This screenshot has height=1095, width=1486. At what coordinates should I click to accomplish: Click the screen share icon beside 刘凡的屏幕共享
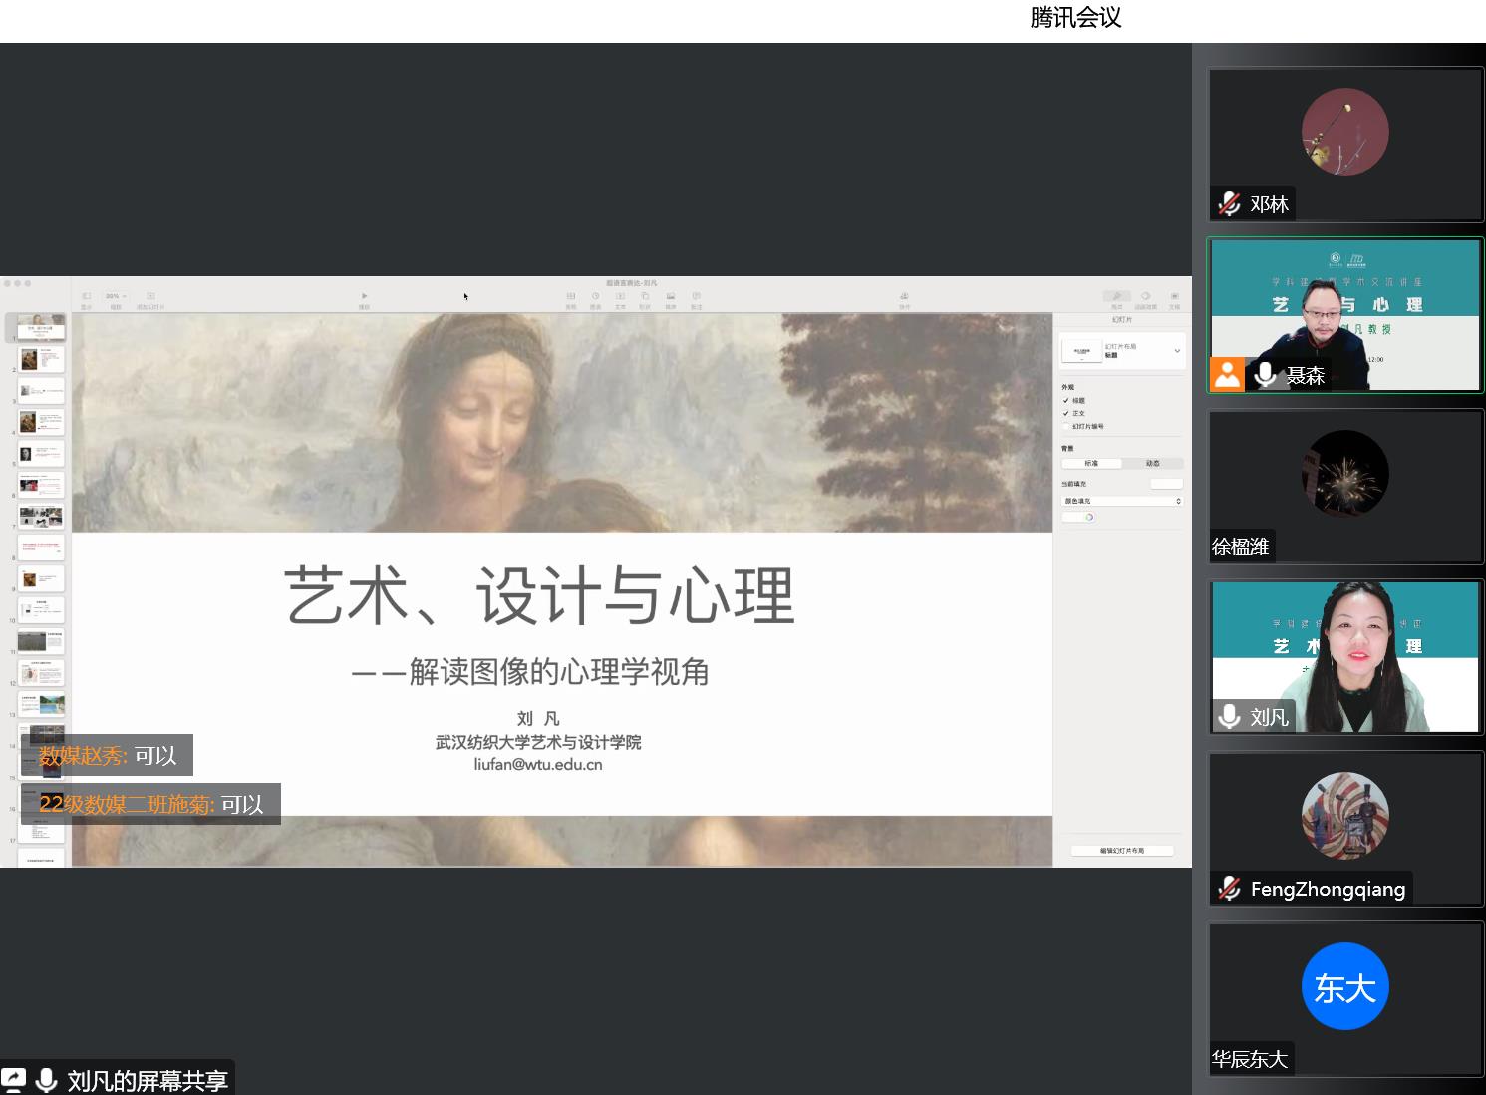[14, 1080]
